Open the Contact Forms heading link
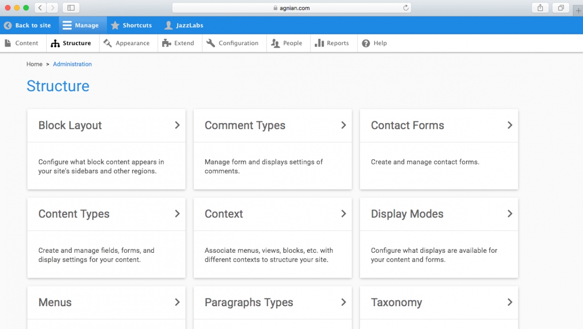 tap(408, 125)
